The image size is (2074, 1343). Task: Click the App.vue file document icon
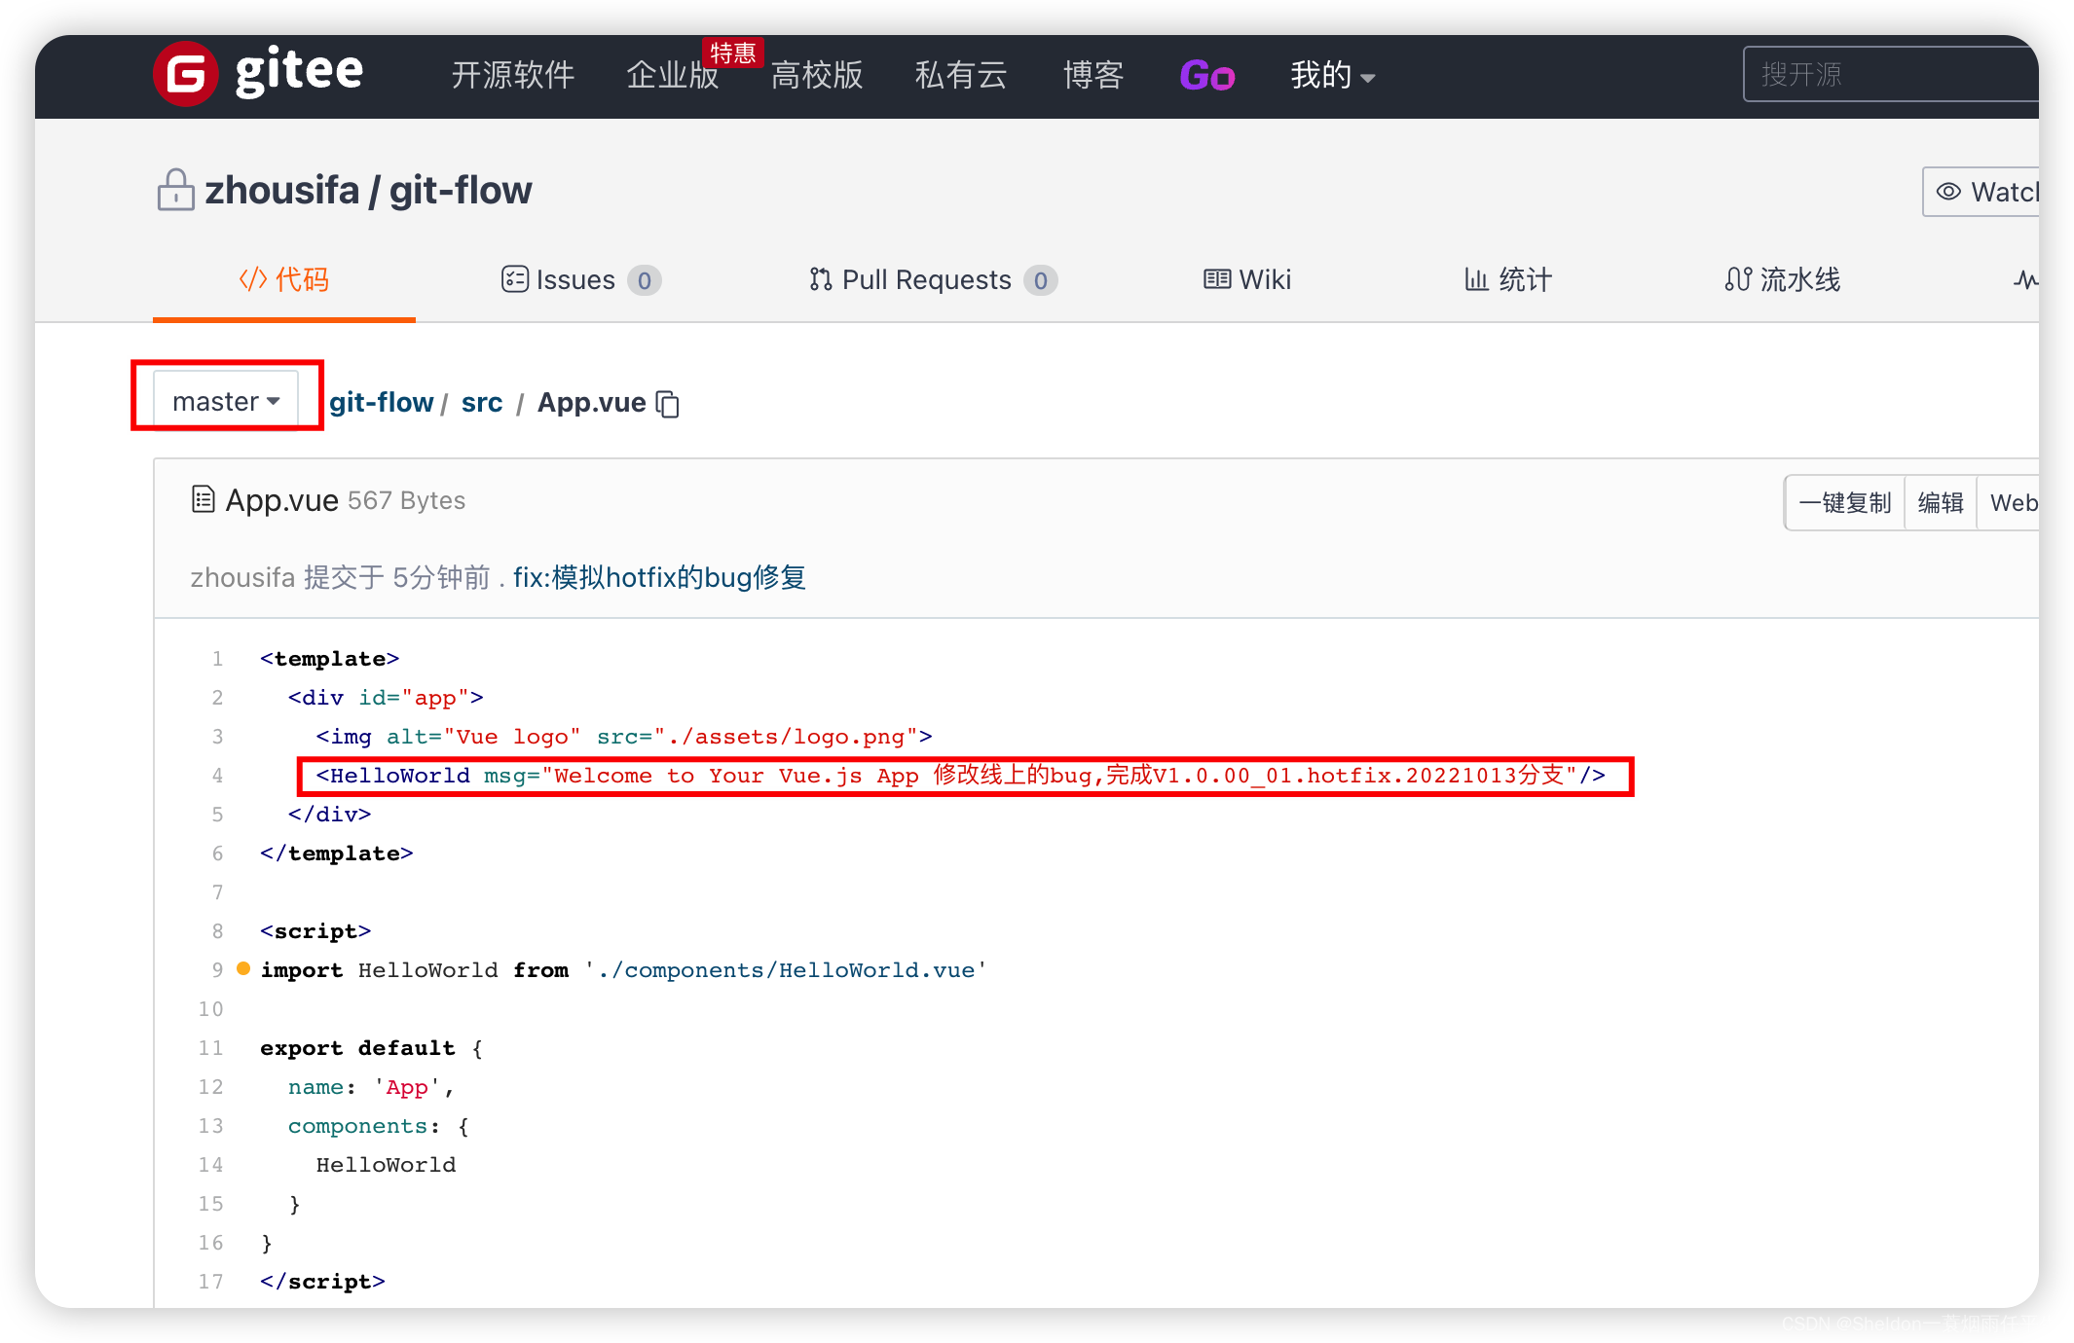pos(203,499)
